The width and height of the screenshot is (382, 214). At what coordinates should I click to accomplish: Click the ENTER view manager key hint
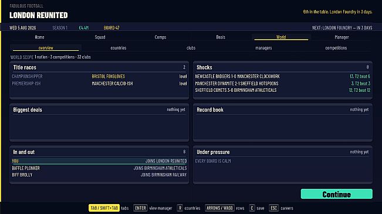(x=153, y=208)
